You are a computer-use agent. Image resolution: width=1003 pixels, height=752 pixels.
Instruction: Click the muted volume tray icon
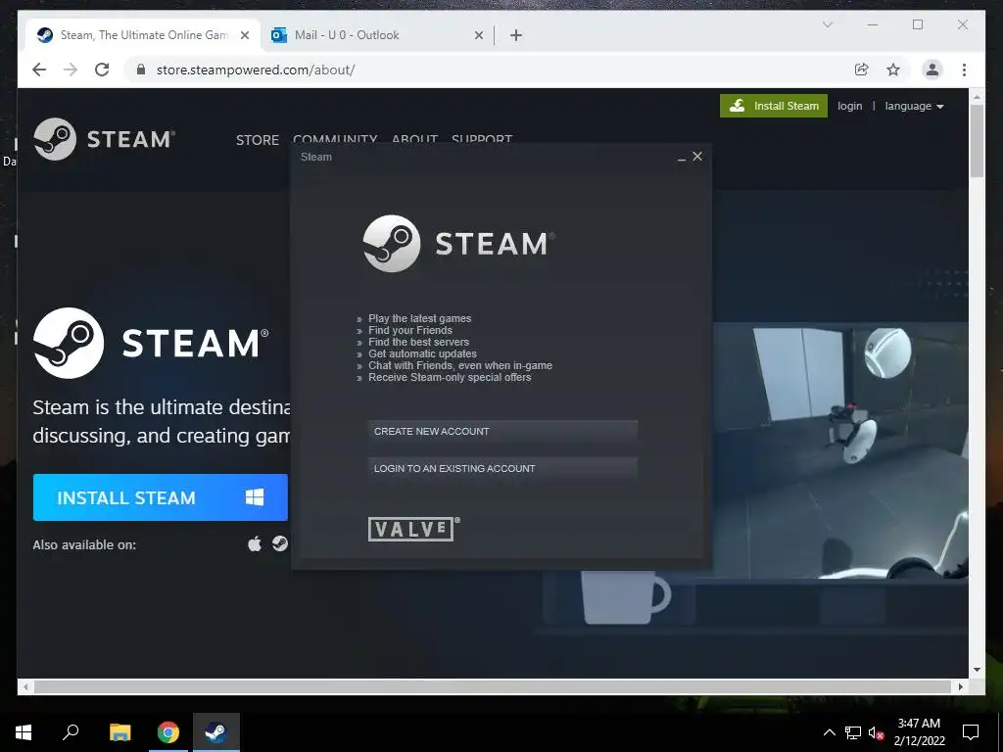[x=876, y=732]
